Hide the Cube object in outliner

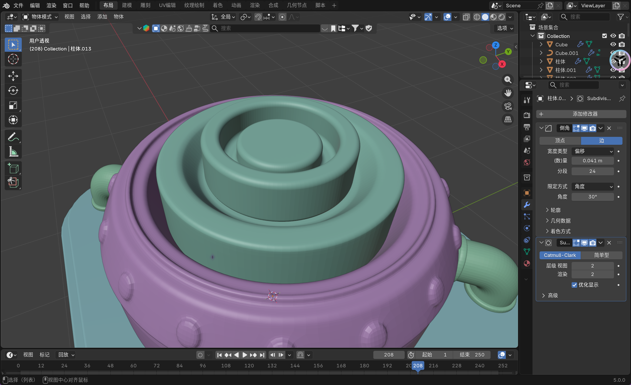point(613,44)
